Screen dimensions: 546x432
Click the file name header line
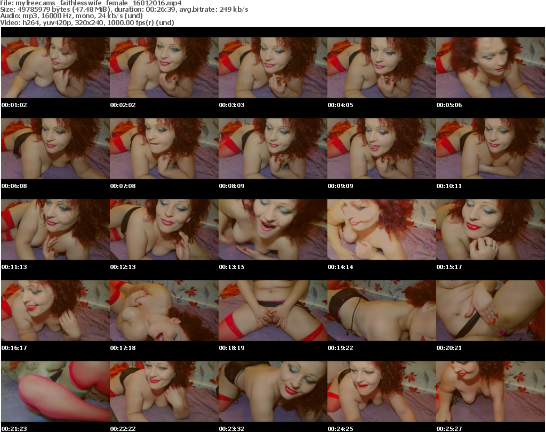pyautogui.click(x=91, y=3)
